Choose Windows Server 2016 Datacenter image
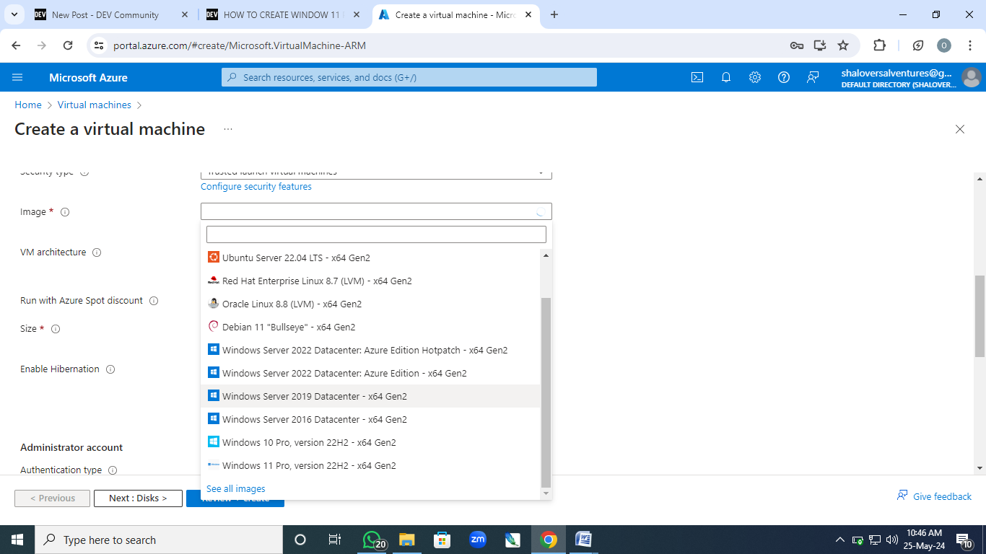986x554 pixels. tap(370, 419)
